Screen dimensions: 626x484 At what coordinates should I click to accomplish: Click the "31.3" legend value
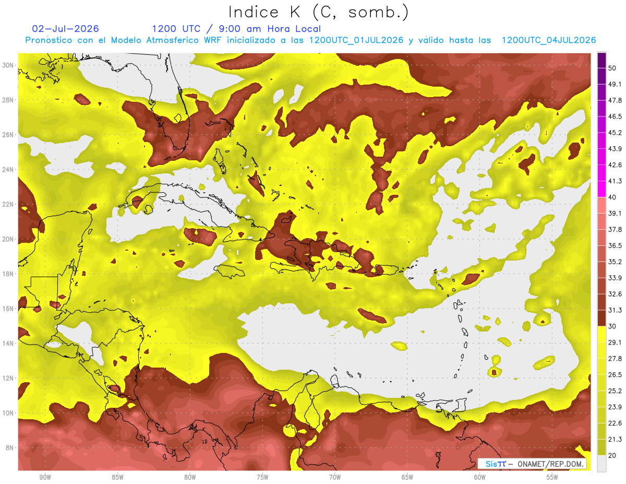(x=615, y=310)
